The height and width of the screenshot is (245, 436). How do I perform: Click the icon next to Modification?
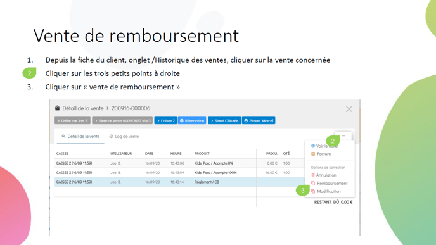(313, 191)
